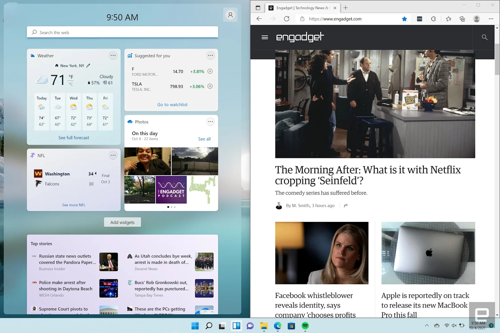Open Weather widget more options
500x333 pixels.
point(113,55)
